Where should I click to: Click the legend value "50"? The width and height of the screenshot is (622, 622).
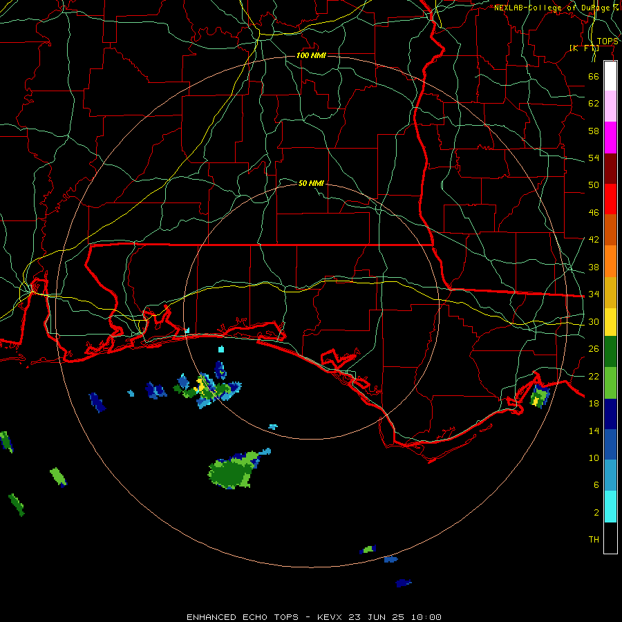point(594,185)
